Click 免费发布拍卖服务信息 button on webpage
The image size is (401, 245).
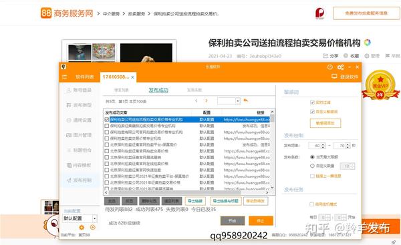(366, 13)
